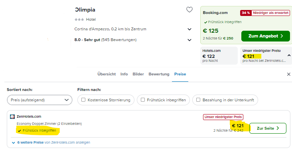Open the Bilder tab
The width and height of the screenshot is (292, 150).
[x=138, y=74]
